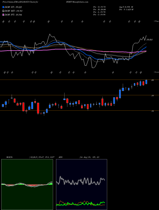Click the 'ADX' panel label
The height and width of the screenshot is (210, 159).
[61, 157]
